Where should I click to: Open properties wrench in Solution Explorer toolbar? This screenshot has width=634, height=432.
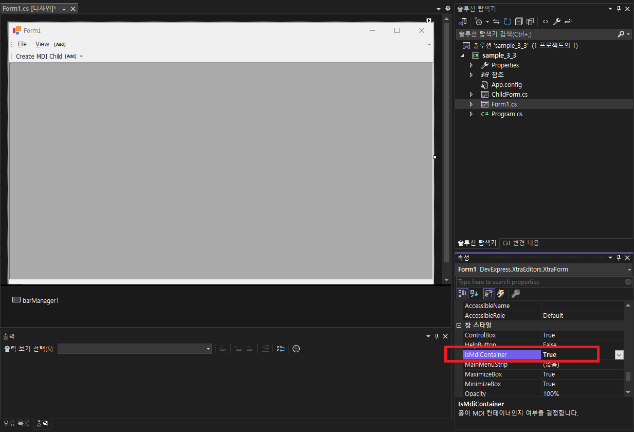click(x=557, y=22)
